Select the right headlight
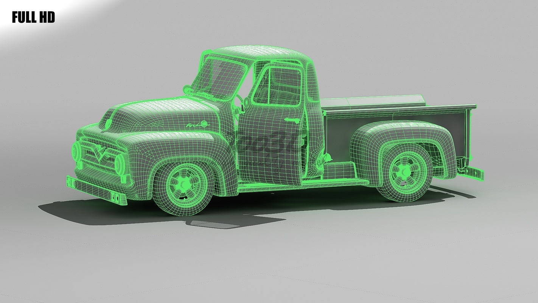Viewport: 538px width, 303px height. [120, 164]
